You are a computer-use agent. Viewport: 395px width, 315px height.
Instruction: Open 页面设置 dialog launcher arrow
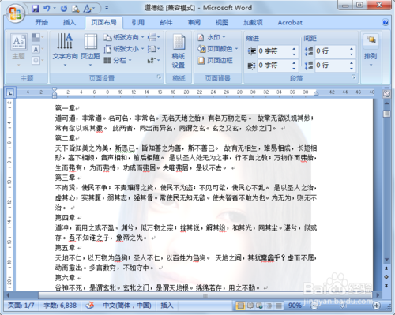(159, 77)
